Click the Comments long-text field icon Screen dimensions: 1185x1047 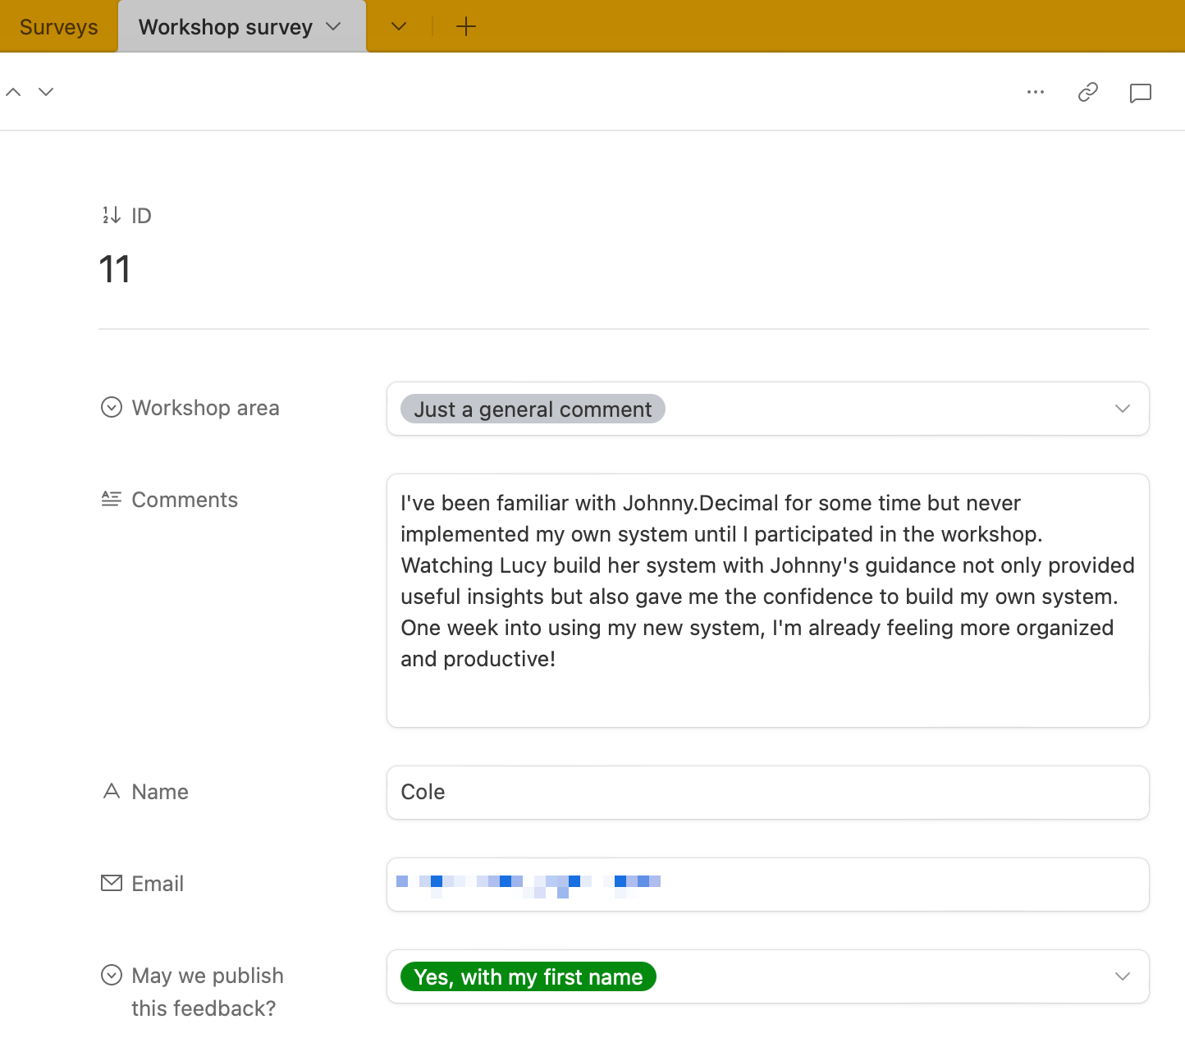(x=111, y=499)
